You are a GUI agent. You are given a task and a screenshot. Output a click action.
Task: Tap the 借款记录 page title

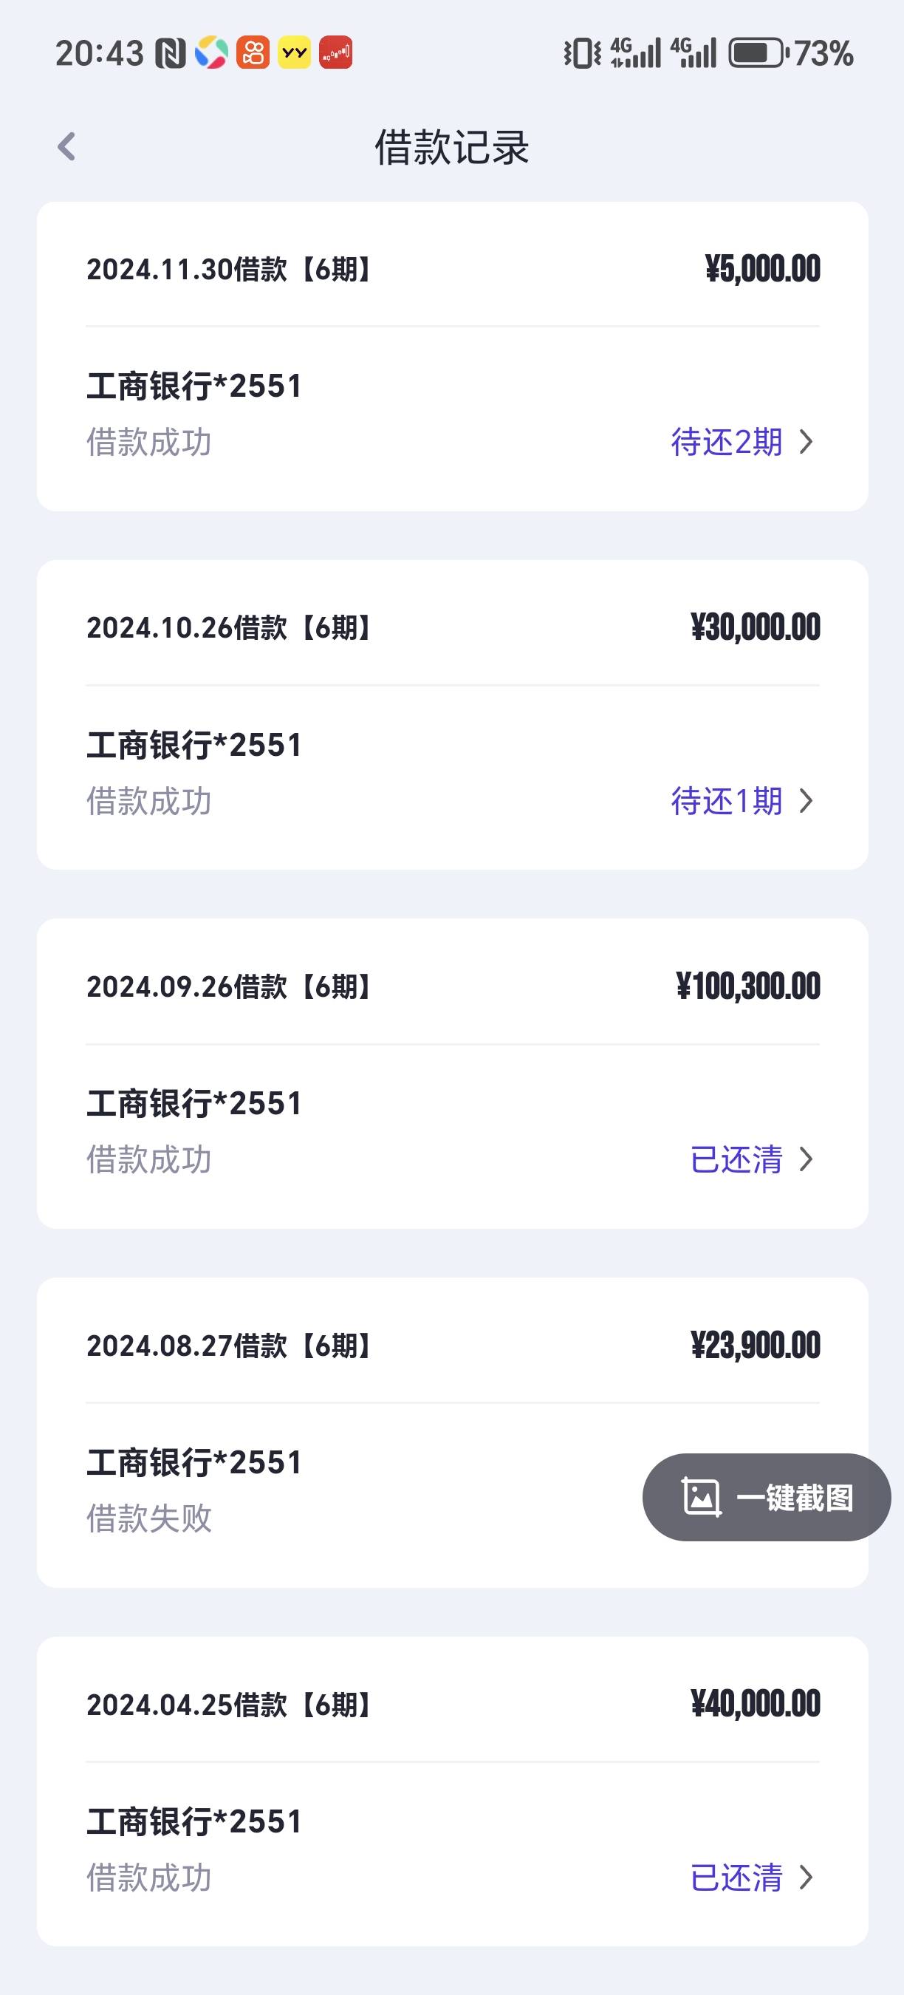(452, 147)
